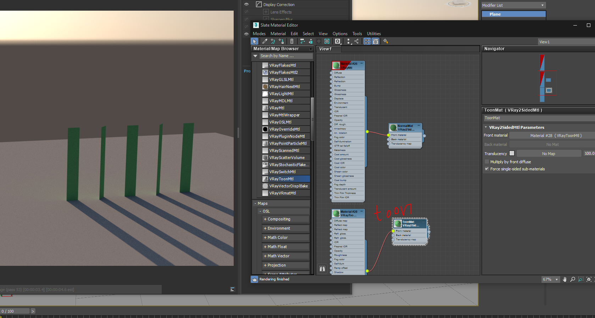The width and height of the screenshot is (595, 318).
Task: Activate the Zoom Region tool
Action: (x=580, y=279)
